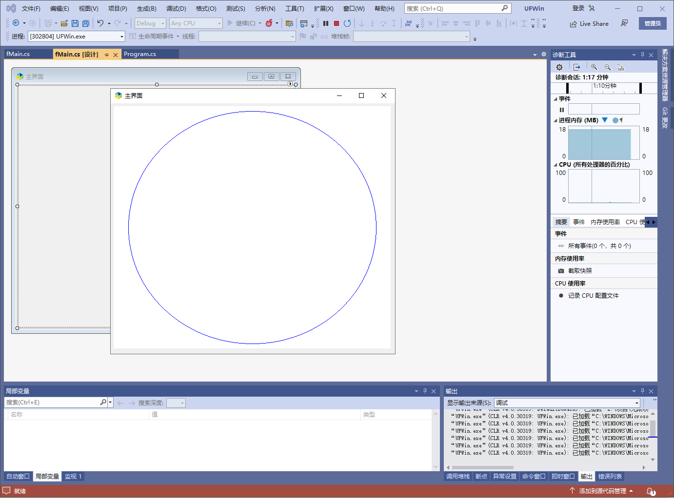
Task: Collapse the CPU percentage graph section
Action: [x=555, y=165]
